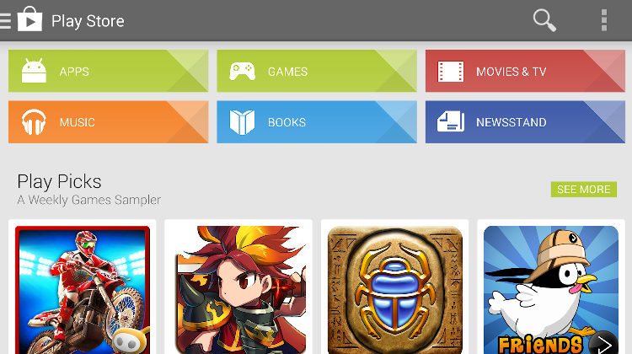
Task: Tap the headphones Music icon
Action: [34, 121]
